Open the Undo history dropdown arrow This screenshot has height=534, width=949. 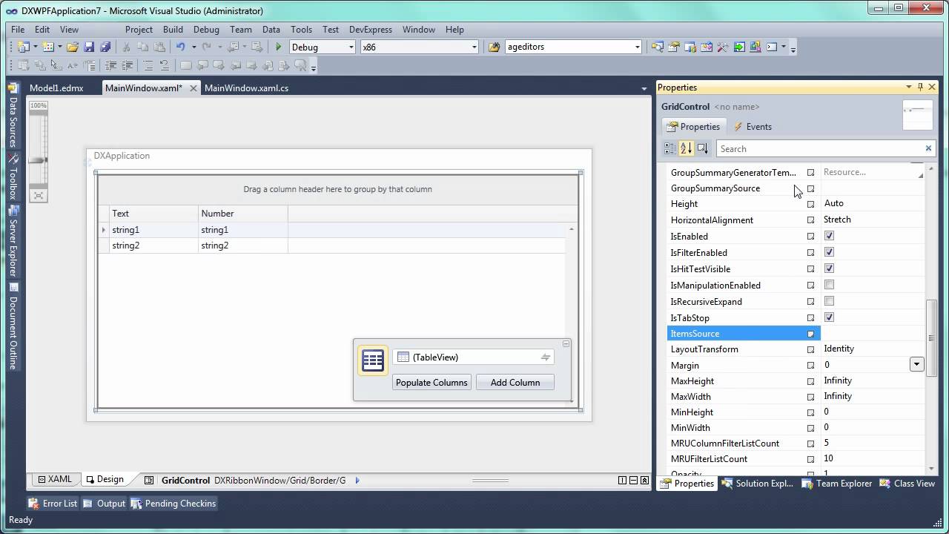pos(194,47)
